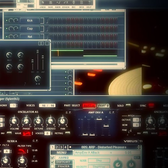168x168 pixels.
Task: Step the Filter A input selector arrows
Action: coord(11,152)
